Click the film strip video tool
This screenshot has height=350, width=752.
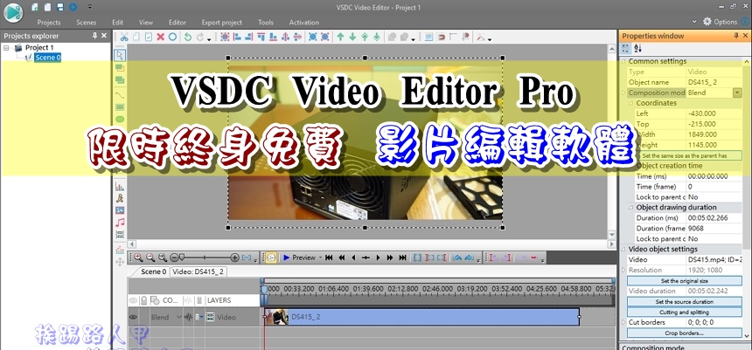120,235
